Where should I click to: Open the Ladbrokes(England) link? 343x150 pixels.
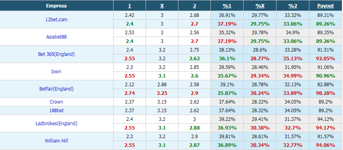pyautogui.click(x=57, y=124)
